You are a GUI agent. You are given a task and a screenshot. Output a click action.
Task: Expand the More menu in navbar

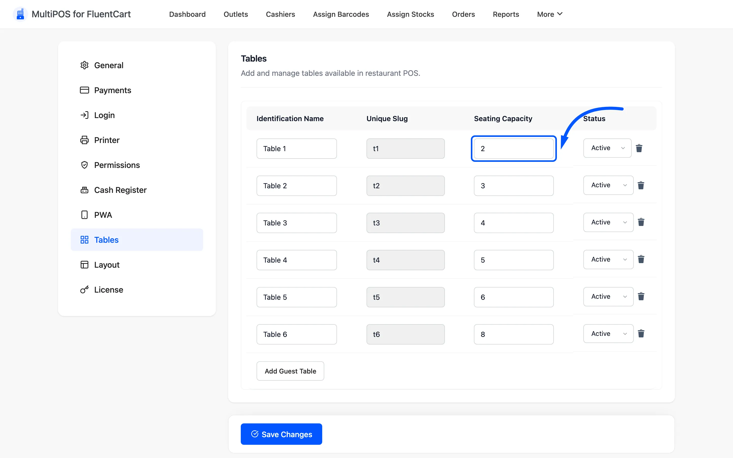coord(549,14)
